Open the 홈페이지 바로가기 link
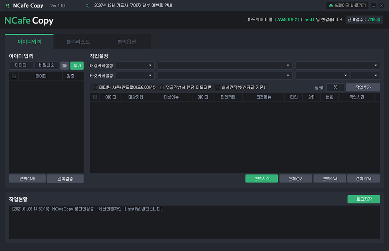The image size is (389, 251). coord(347,5)
